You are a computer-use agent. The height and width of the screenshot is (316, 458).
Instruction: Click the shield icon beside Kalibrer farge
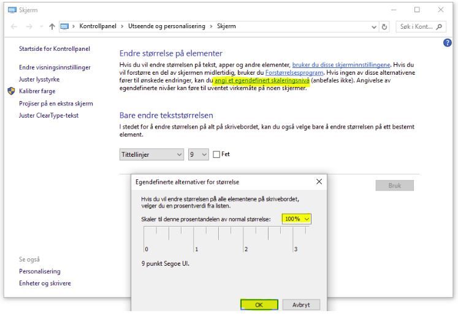tap(11, 91)
